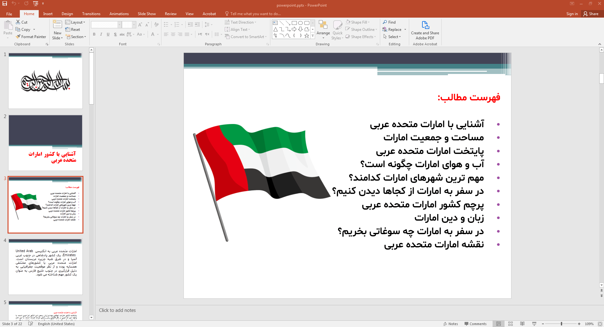Viewport: 604px width, 327px height.
Task: Switch to Slide Sorter view in status bar
Action: pos(511,324)
